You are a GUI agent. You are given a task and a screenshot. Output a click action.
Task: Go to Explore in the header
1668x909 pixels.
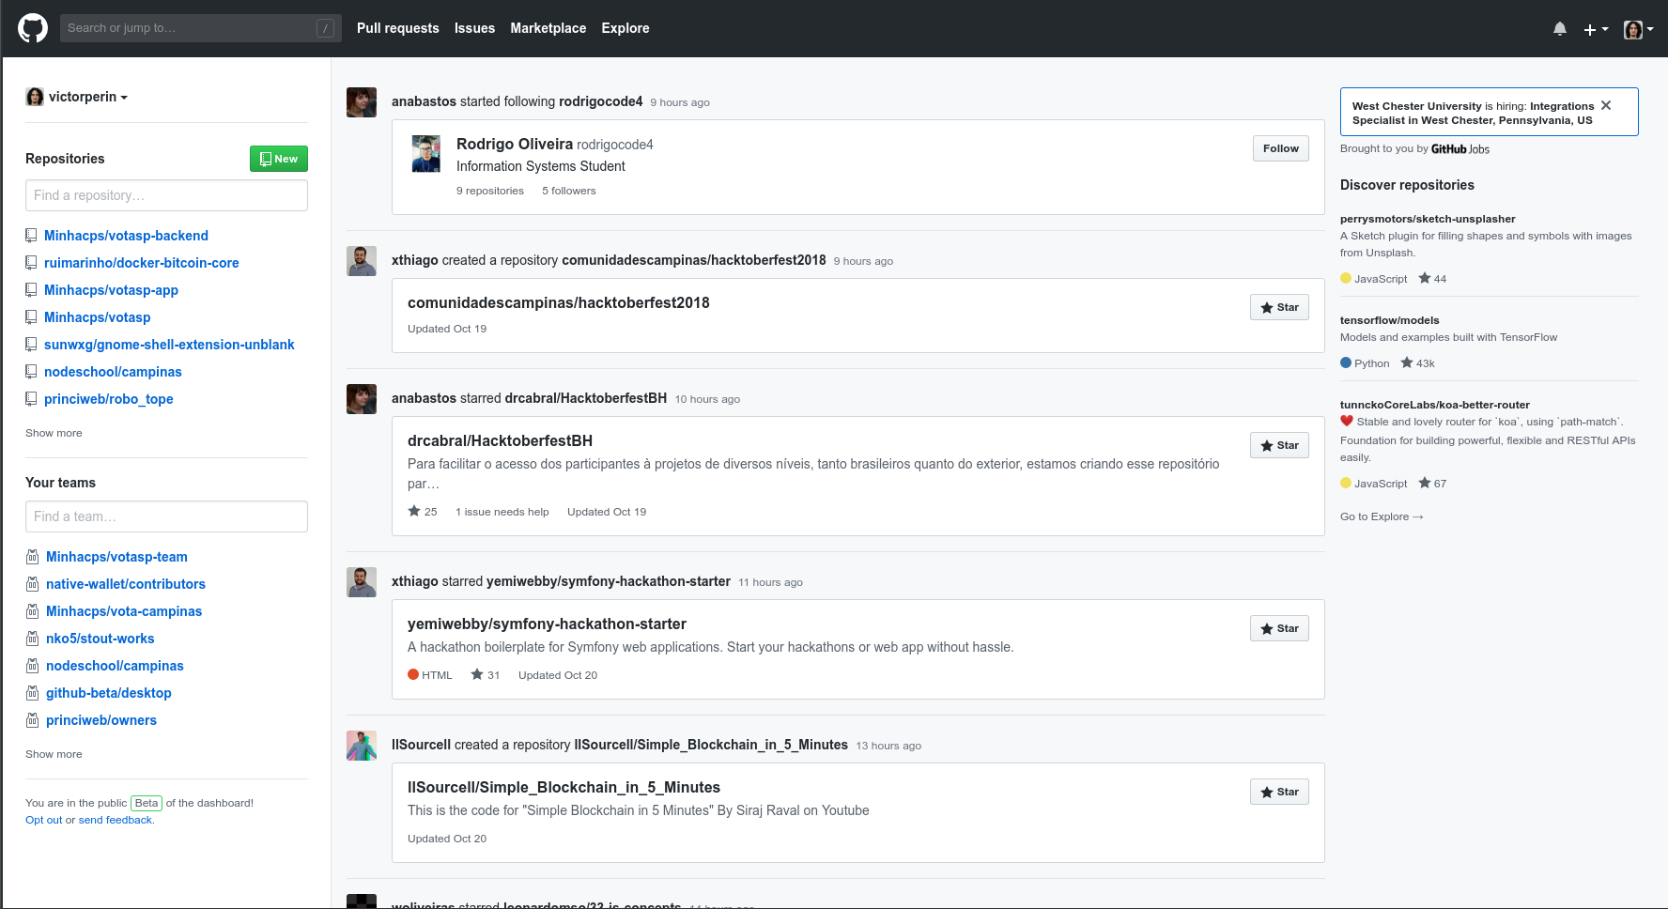(625, 28)
